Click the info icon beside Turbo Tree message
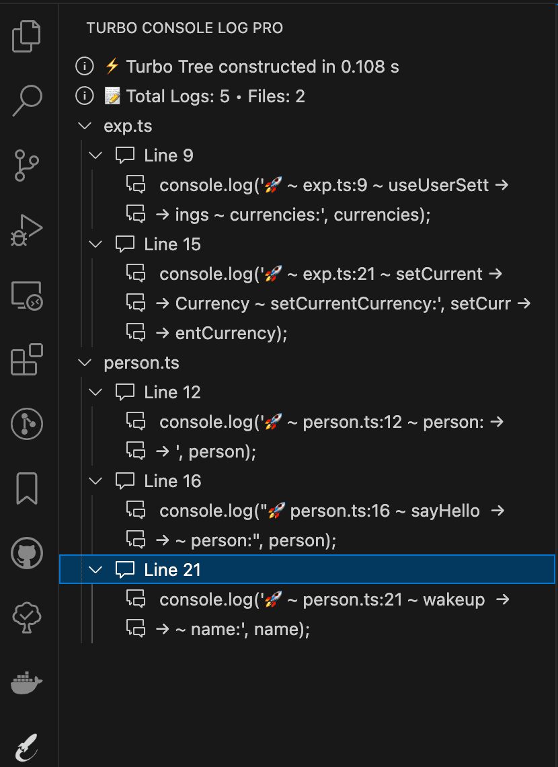 84,66
